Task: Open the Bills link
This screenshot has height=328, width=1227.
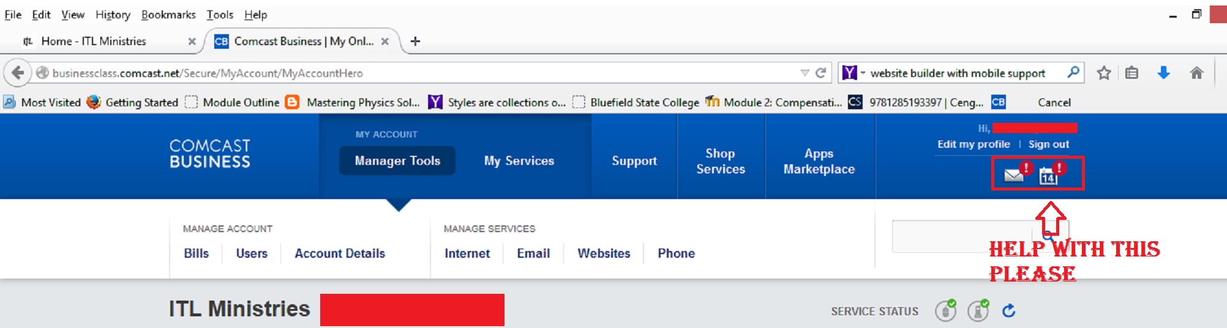Action: [196, 253]
